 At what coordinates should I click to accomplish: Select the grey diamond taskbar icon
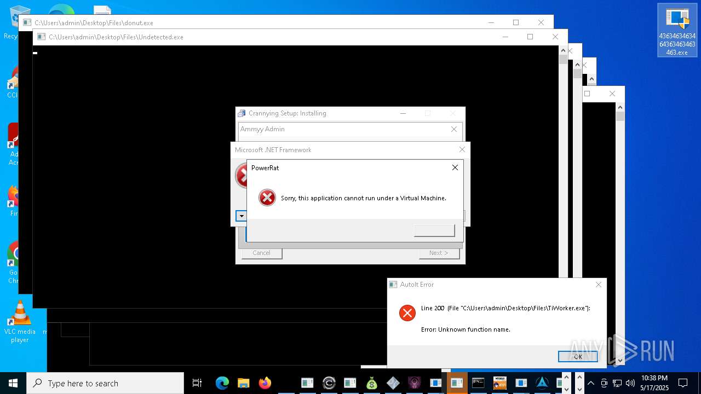pyautogui.click(x=393, y=383)
